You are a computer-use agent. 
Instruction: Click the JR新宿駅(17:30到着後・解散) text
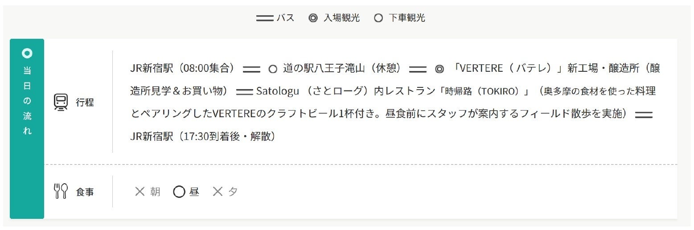(x=203, y=136)
